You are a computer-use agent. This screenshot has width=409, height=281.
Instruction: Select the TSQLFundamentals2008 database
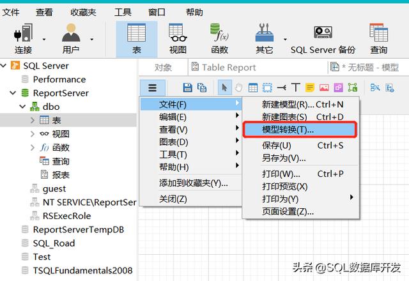(82, 270)
